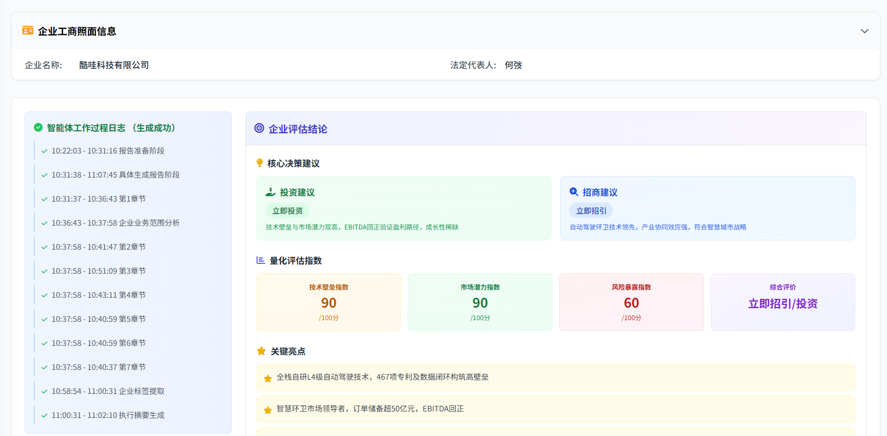Click the 招商建议 card title
The height and width of the screenshot is (436, 887).
(x=600, y=192)
